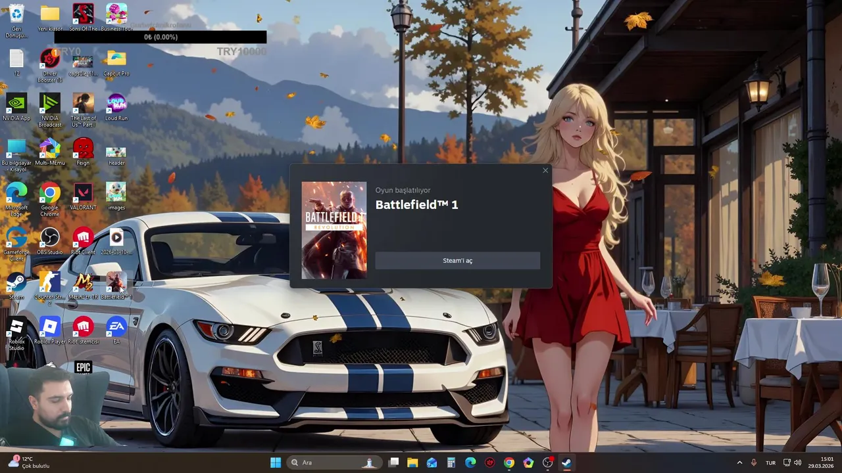Click the Battlefield 1 Revolution cover art

click(334, 230)
